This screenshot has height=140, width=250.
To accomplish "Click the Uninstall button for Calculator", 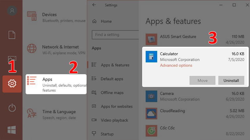I will [x=231, y=80].
